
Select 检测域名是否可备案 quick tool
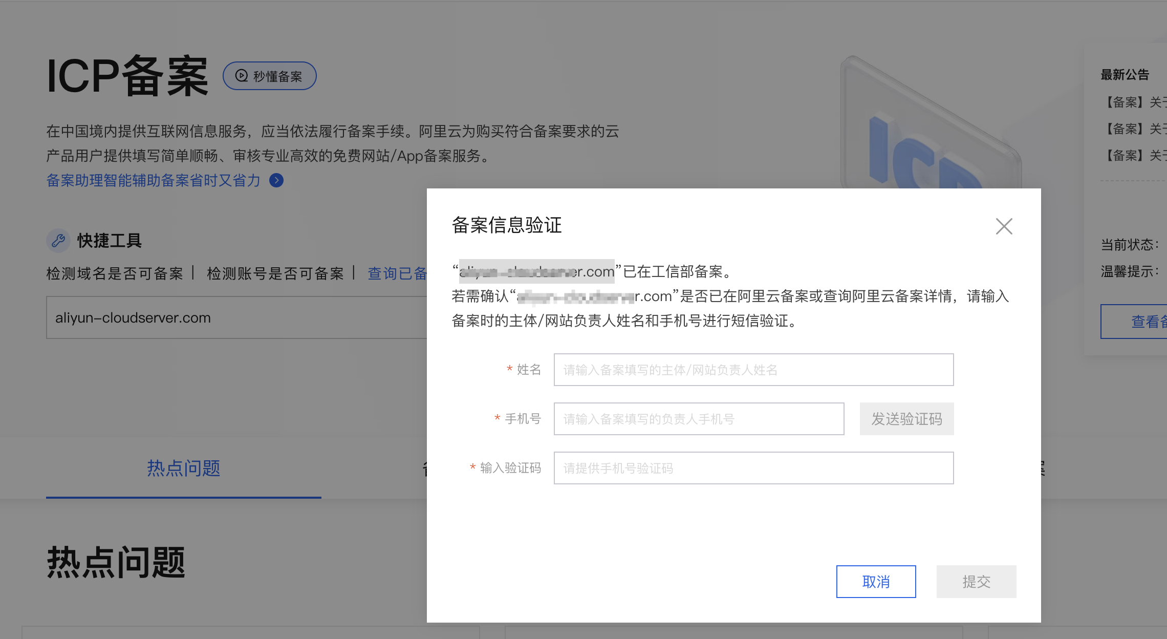[115, 273]
